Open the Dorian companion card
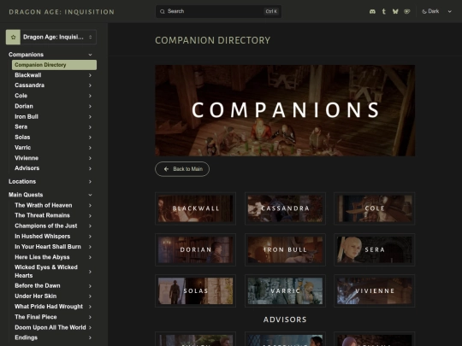Screen dimensions: 462x346 195,249
